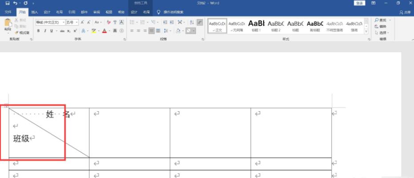
Task: Switch to the View (视图) tab
Action: (109, 12)
